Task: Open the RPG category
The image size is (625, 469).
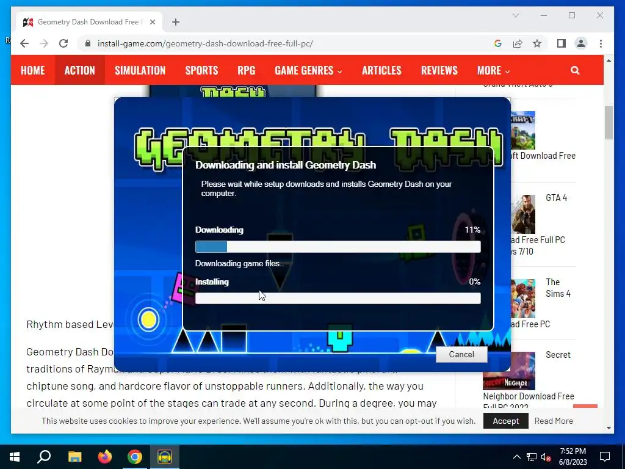Action: (247, 71)
